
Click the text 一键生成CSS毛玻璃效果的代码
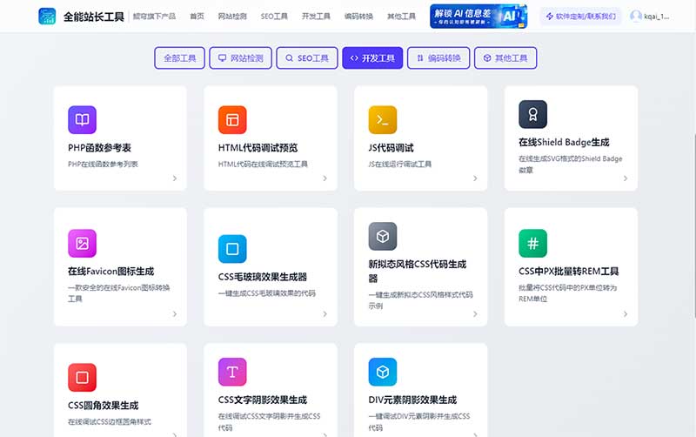[x=267, y=293]
